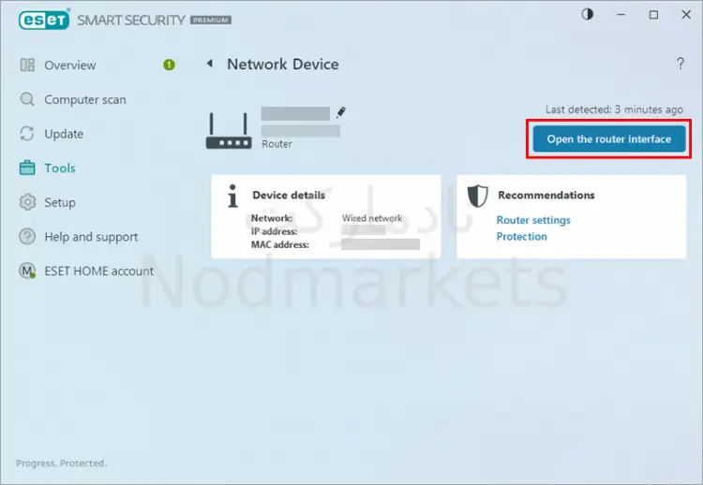Click the green notification badge on Overview

pos(169,65)
